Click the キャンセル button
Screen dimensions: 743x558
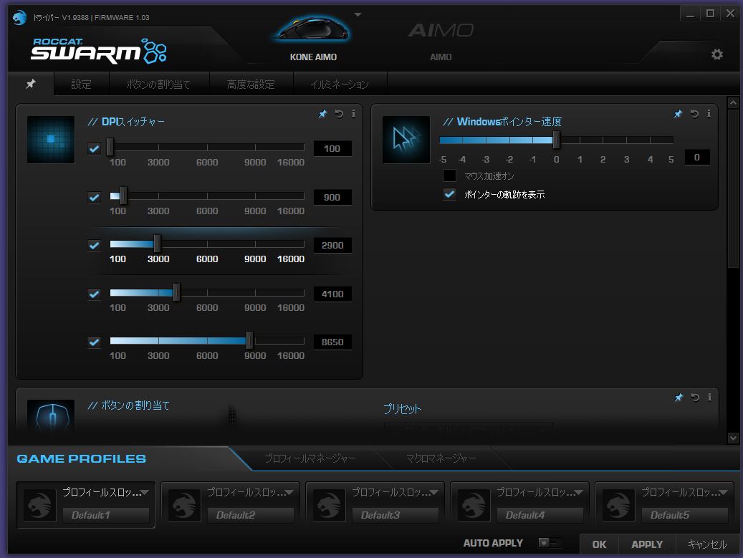707,544
